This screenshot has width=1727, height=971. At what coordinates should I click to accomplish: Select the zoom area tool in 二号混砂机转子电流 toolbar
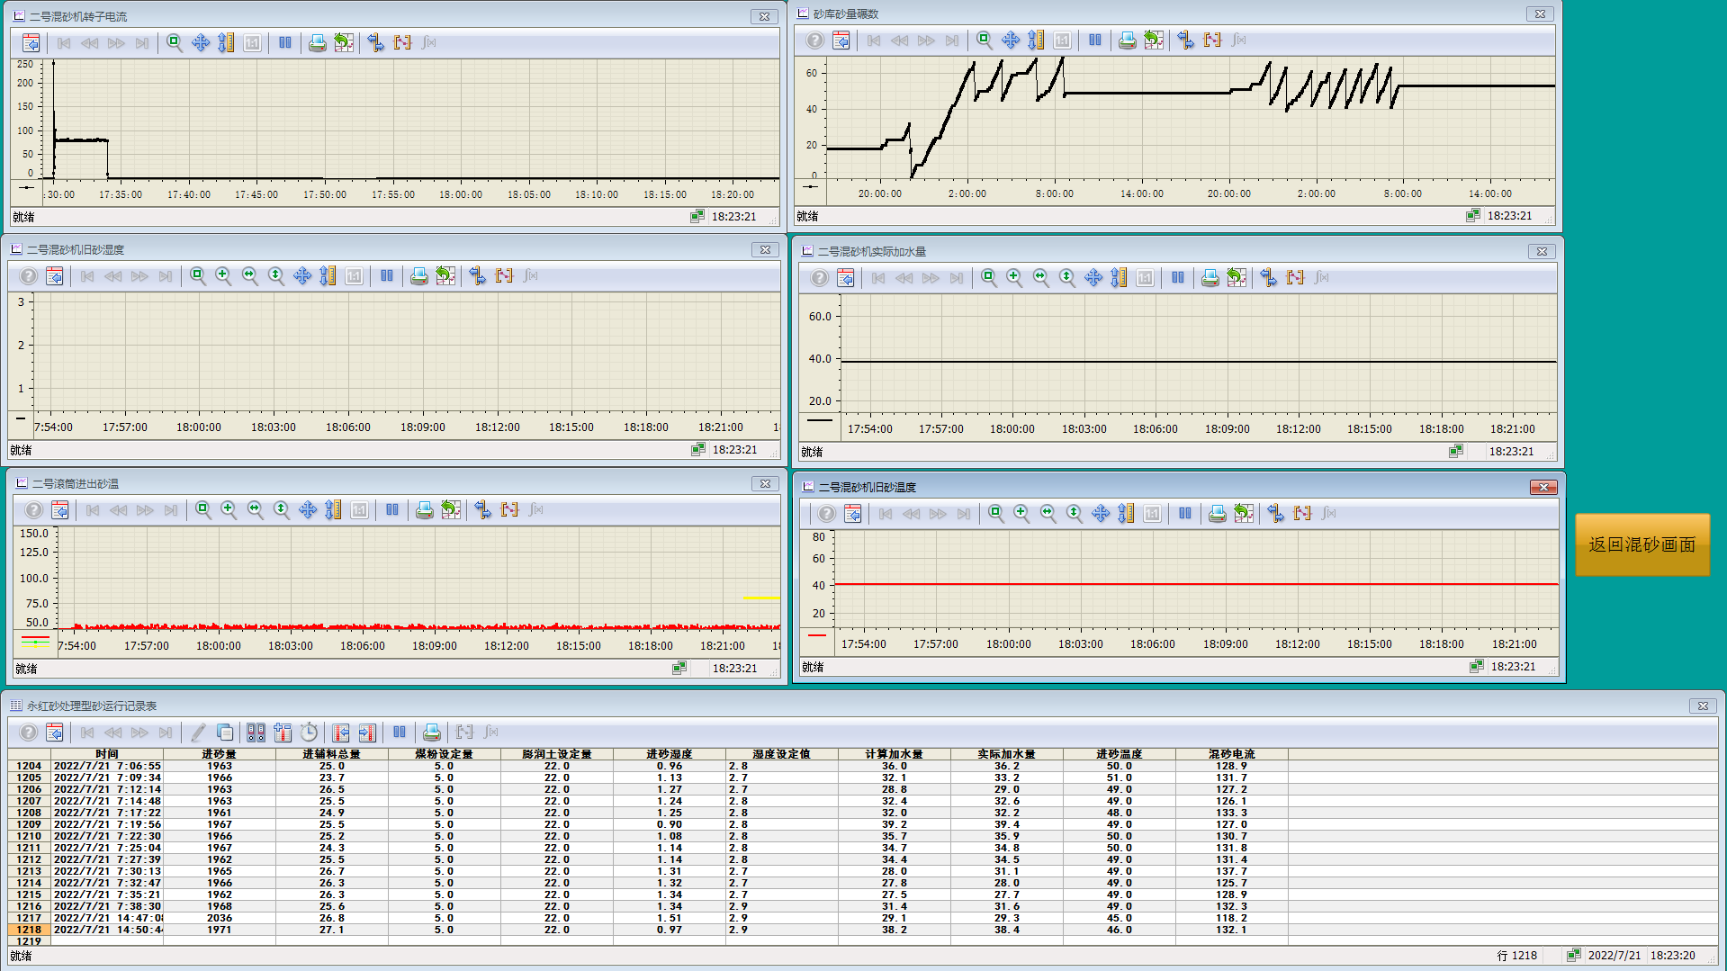pyautogui.click(x=175, y=42)
